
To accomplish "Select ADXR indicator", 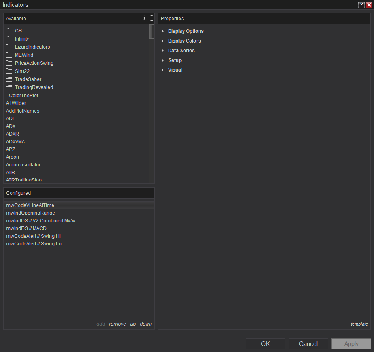I will click(13, 134).
